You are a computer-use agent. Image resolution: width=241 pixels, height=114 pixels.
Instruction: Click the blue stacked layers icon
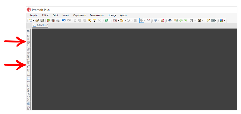point(155,20)
